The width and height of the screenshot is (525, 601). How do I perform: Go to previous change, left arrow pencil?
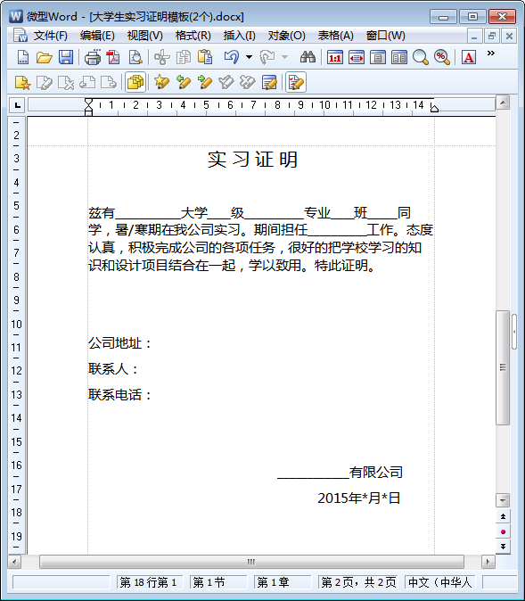pyautogui.click(x=184, y=82)
